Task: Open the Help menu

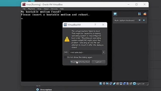Action: click(x=62, y=9)
